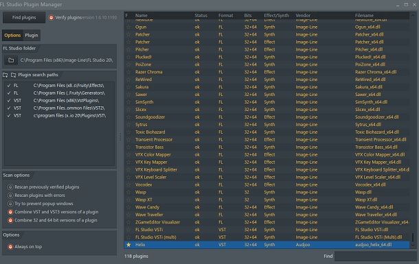This screenshot has width=419, height=264.
Task: Open the FL Studio folder browser icon
Action: [x=11, y=60]
